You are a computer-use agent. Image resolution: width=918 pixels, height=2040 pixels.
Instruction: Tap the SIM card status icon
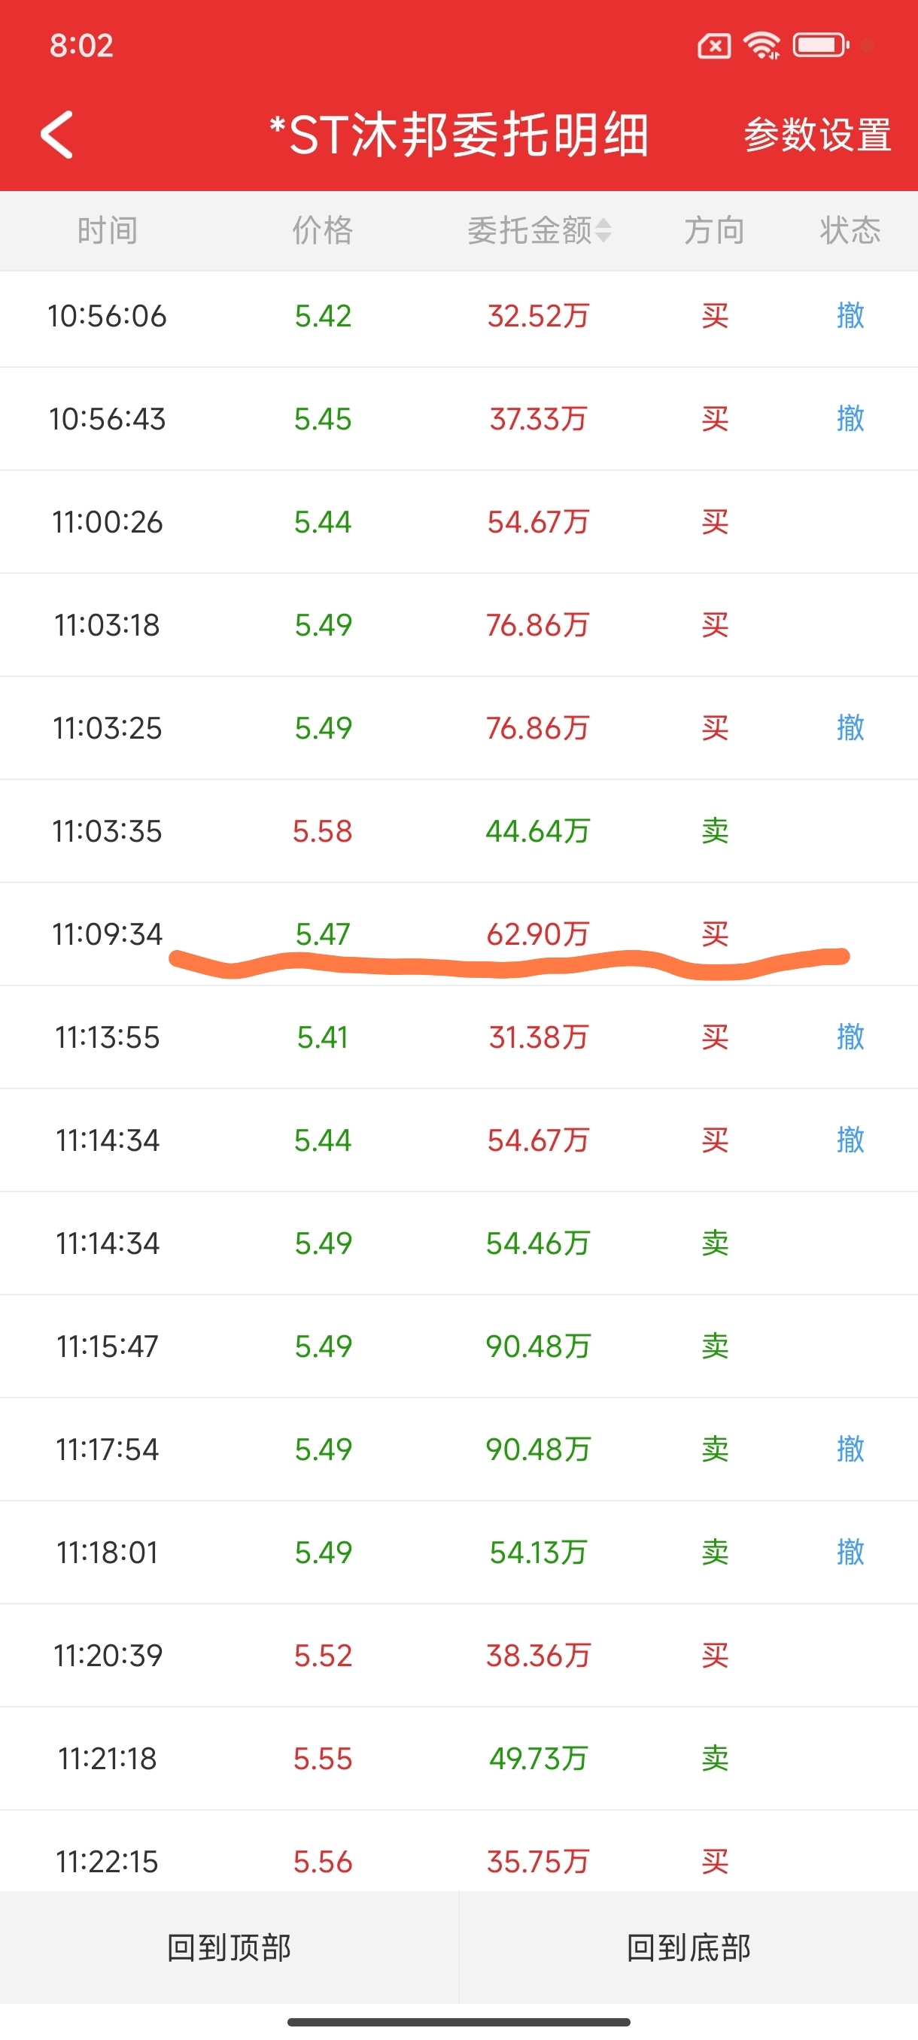(713, 46)
